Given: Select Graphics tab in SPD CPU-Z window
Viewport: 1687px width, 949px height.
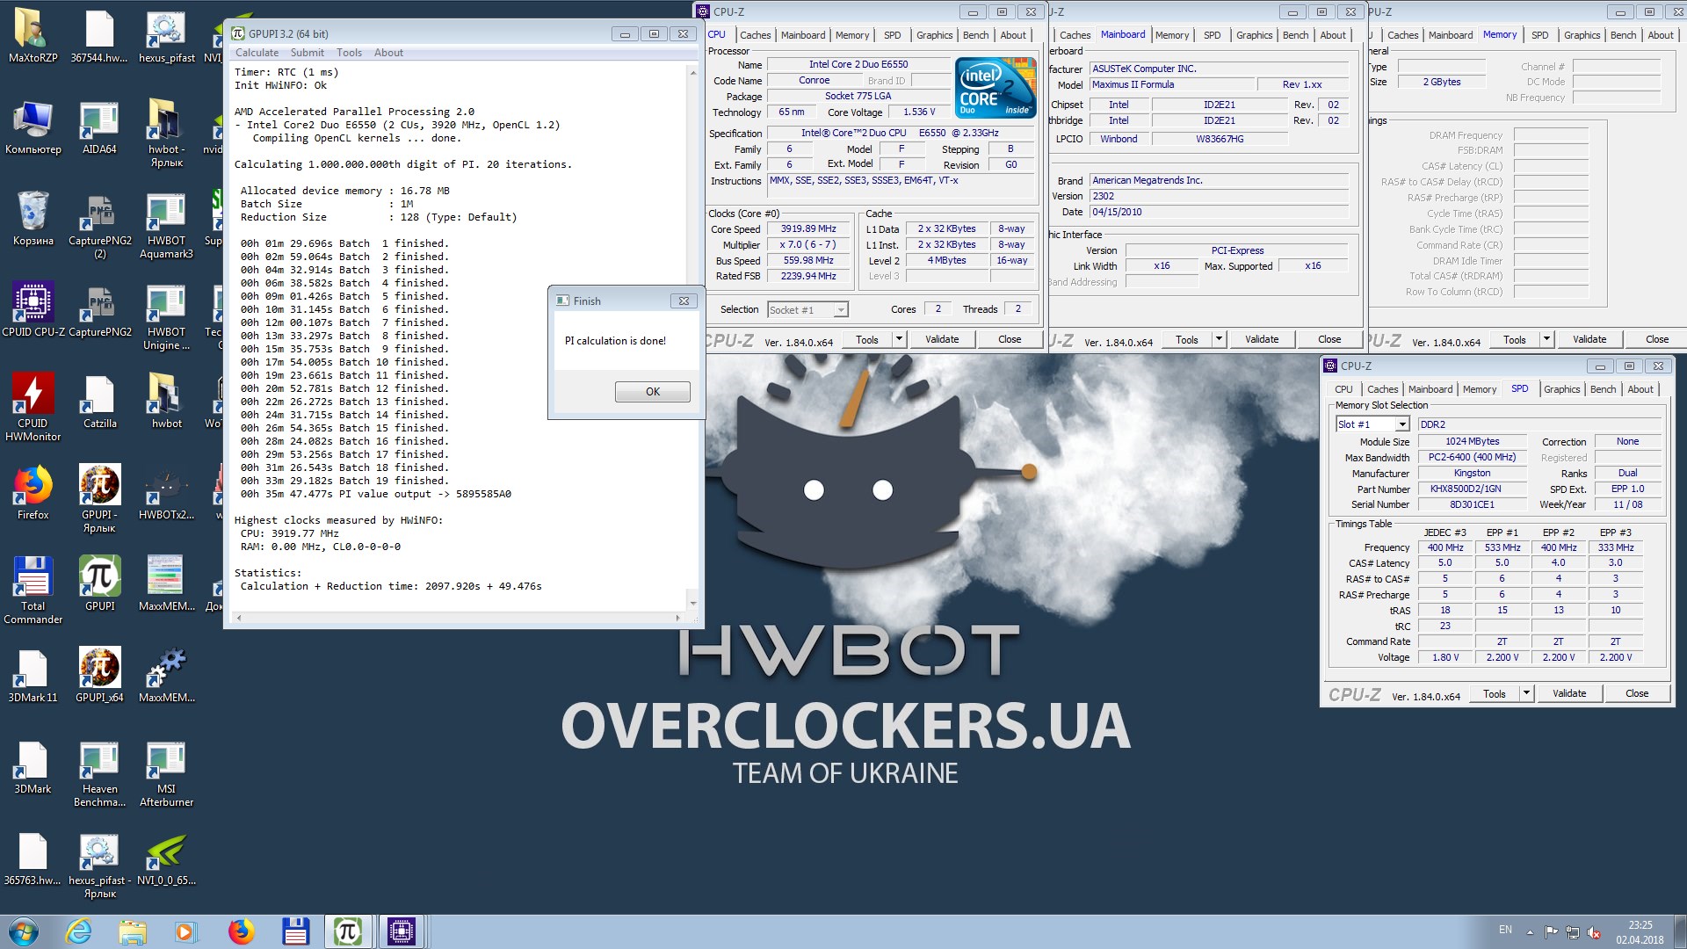Looking at the screenshot, I should pos(1561,389).
